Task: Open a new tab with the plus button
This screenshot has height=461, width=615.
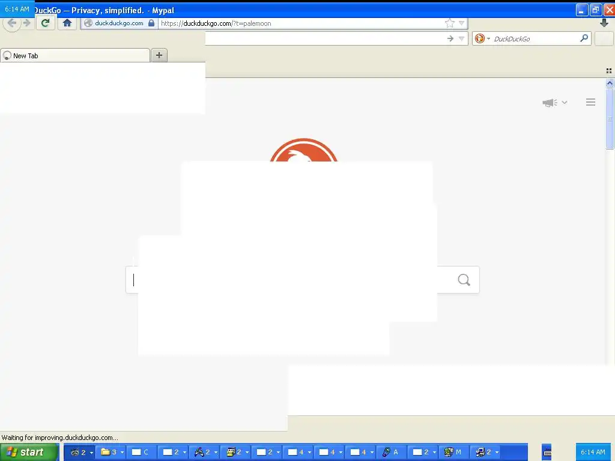Action: [x=159, y=55]
